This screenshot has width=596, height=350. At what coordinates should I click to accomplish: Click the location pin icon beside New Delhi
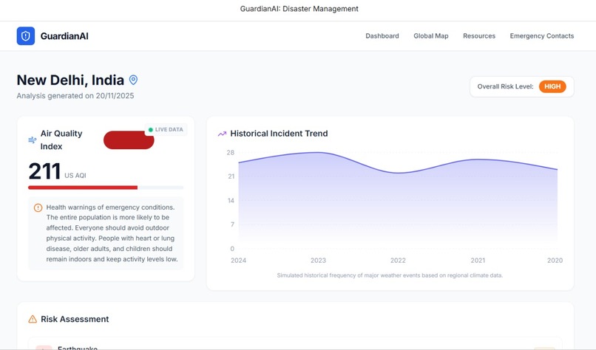point(133,80)
